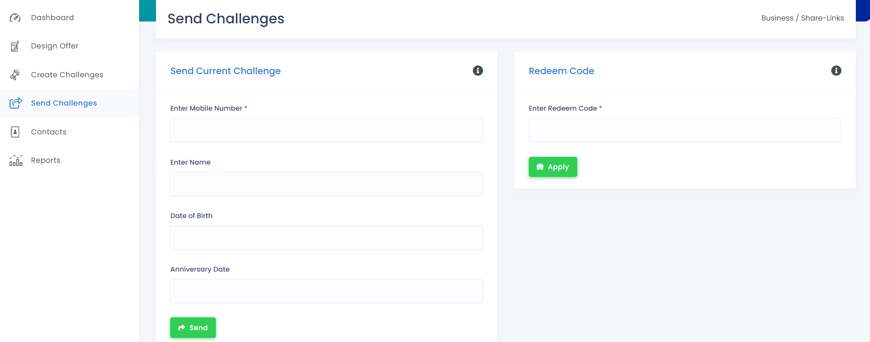Click the Reports chart icon
The height and width of the screenshot is (342, 870).
click(x=16, y=160)
